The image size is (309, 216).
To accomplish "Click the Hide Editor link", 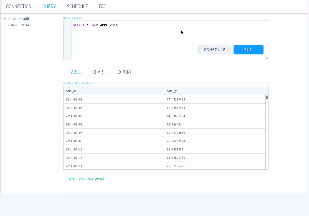I will [x=72, y=18].
